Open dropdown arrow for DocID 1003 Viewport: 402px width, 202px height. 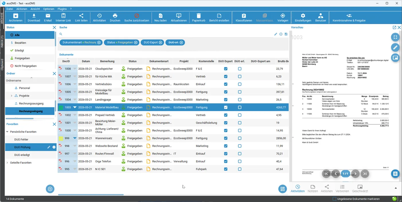(75, 107)
